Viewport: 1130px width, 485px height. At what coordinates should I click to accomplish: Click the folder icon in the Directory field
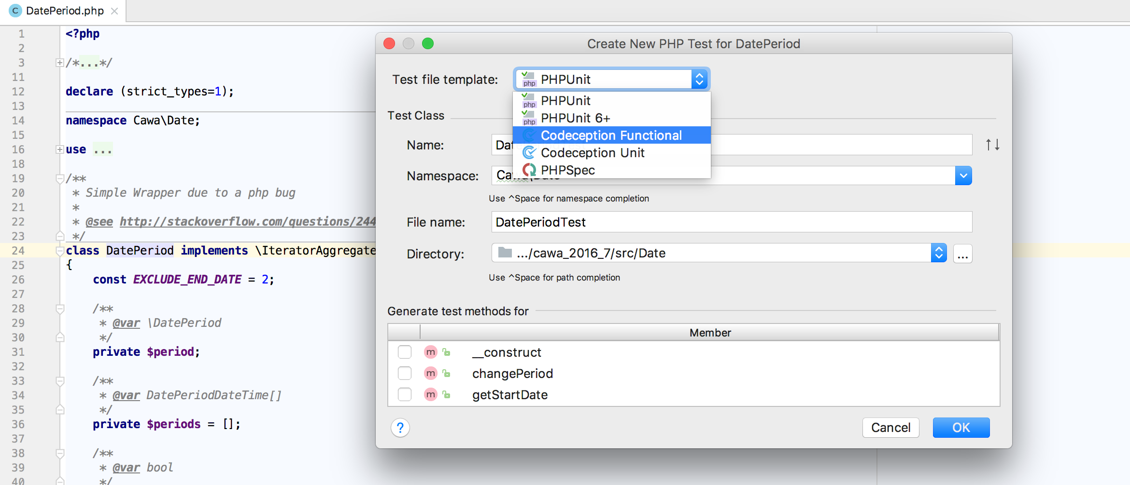coord(505,253)
